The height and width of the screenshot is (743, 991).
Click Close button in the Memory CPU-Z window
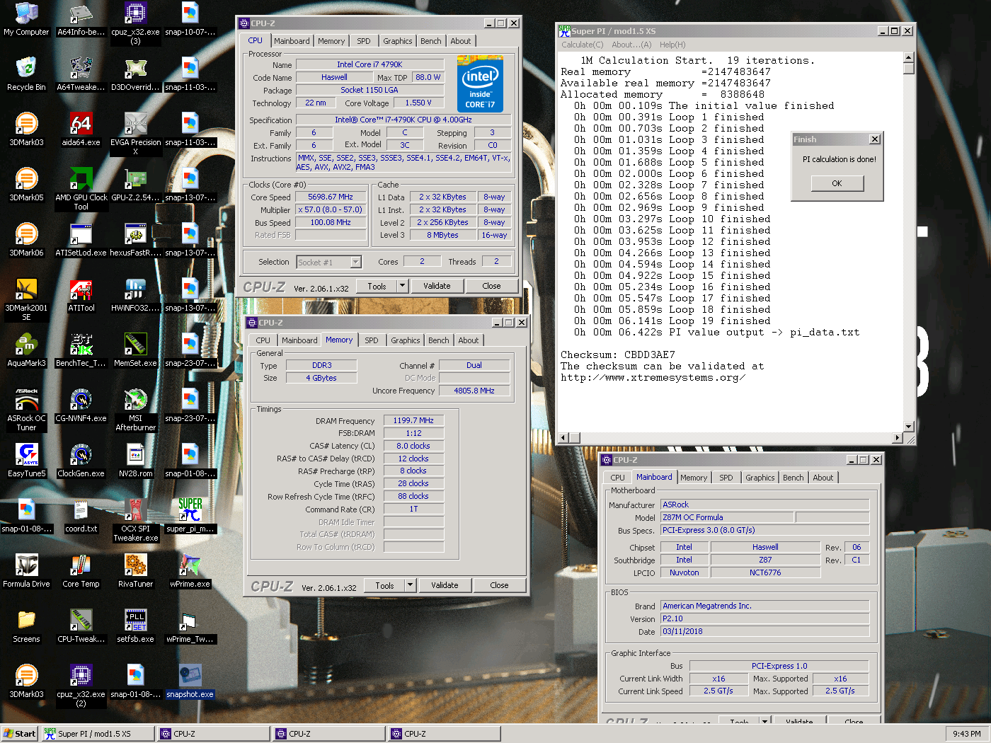[x=499, y=585]
